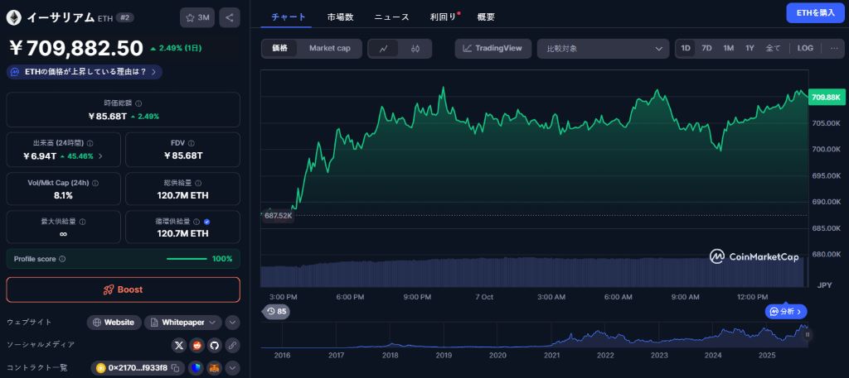This screenshot has width=849, height=378.
Task: Copy the contract address 0x2170...f933f8
Action: [x=176, y=368]
